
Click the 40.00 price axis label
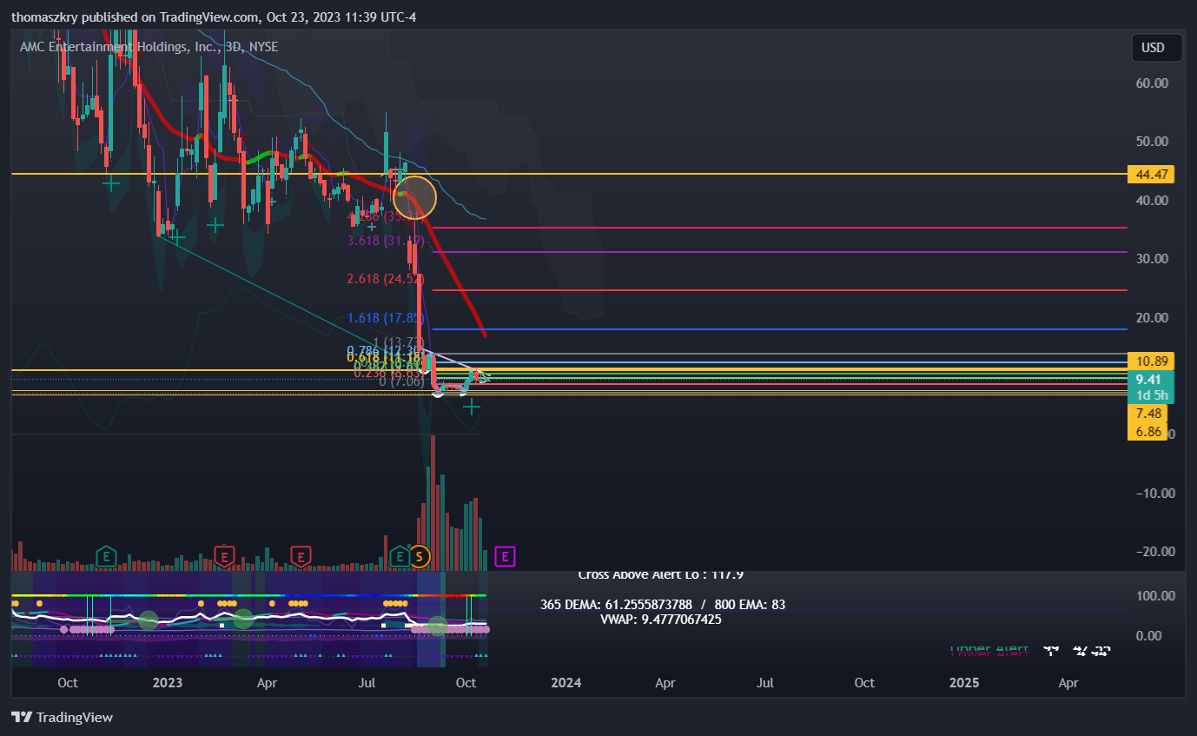point(1152,200)
